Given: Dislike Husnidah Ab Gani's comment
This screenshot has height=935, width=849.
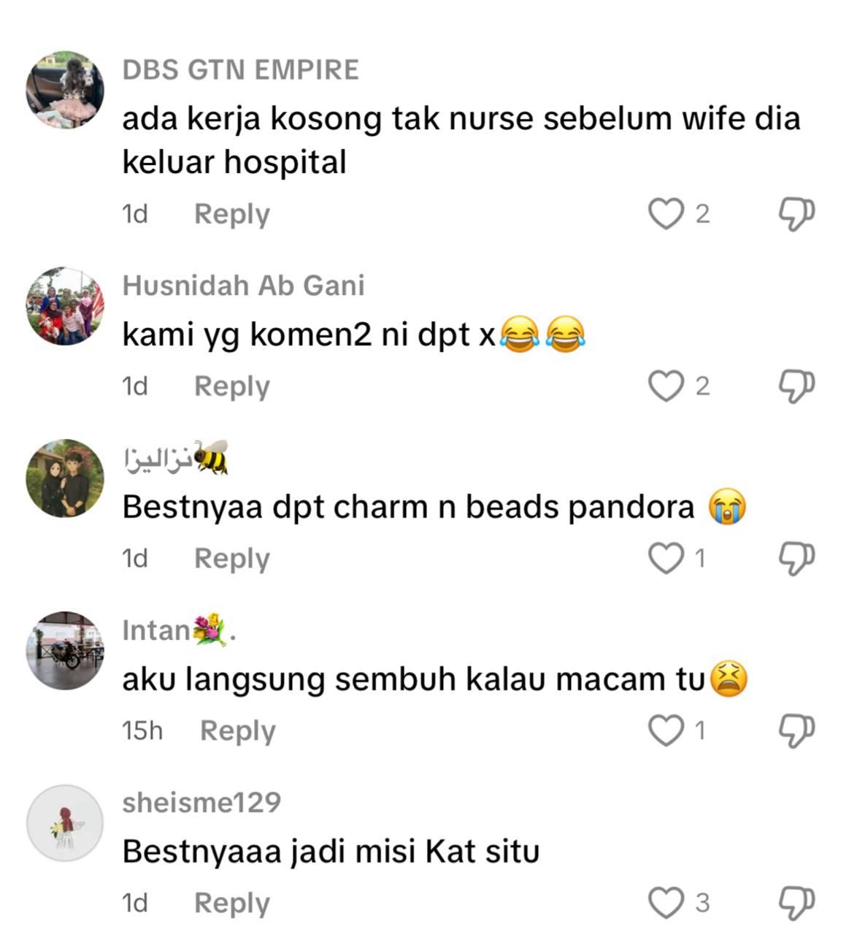Looking at the screenshot, I should (x=796, y=386).
